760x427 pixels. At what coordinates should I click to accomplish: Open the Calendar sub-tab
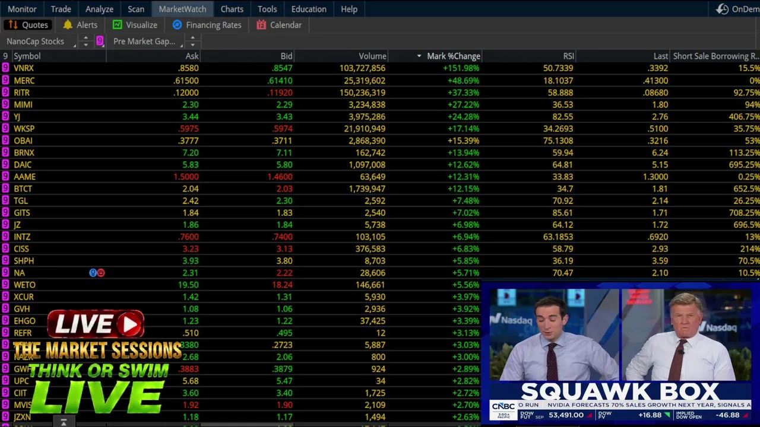click(279, 25)
